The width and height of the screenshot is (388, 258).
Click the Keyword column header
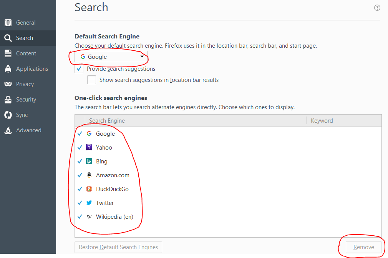344,121
